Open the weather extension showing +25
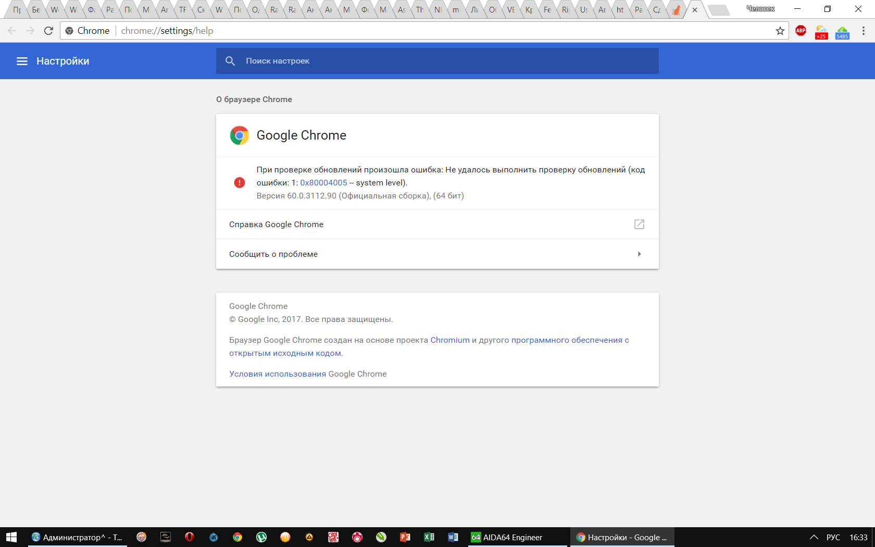 coord(821,31)
